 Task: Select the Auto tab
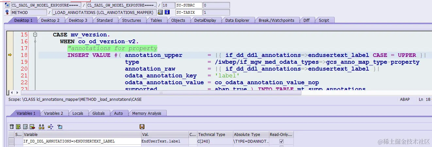[118, 113]
